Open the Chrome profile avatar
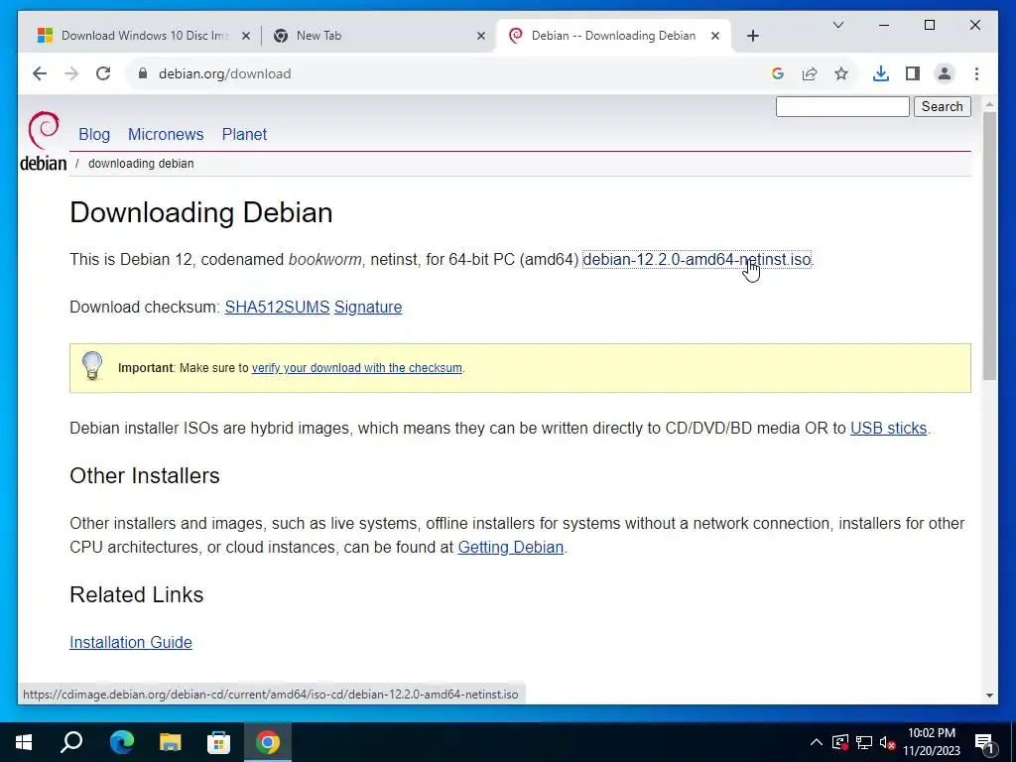The height and width of the screenshot is (762, 1016). click(945, 73)
